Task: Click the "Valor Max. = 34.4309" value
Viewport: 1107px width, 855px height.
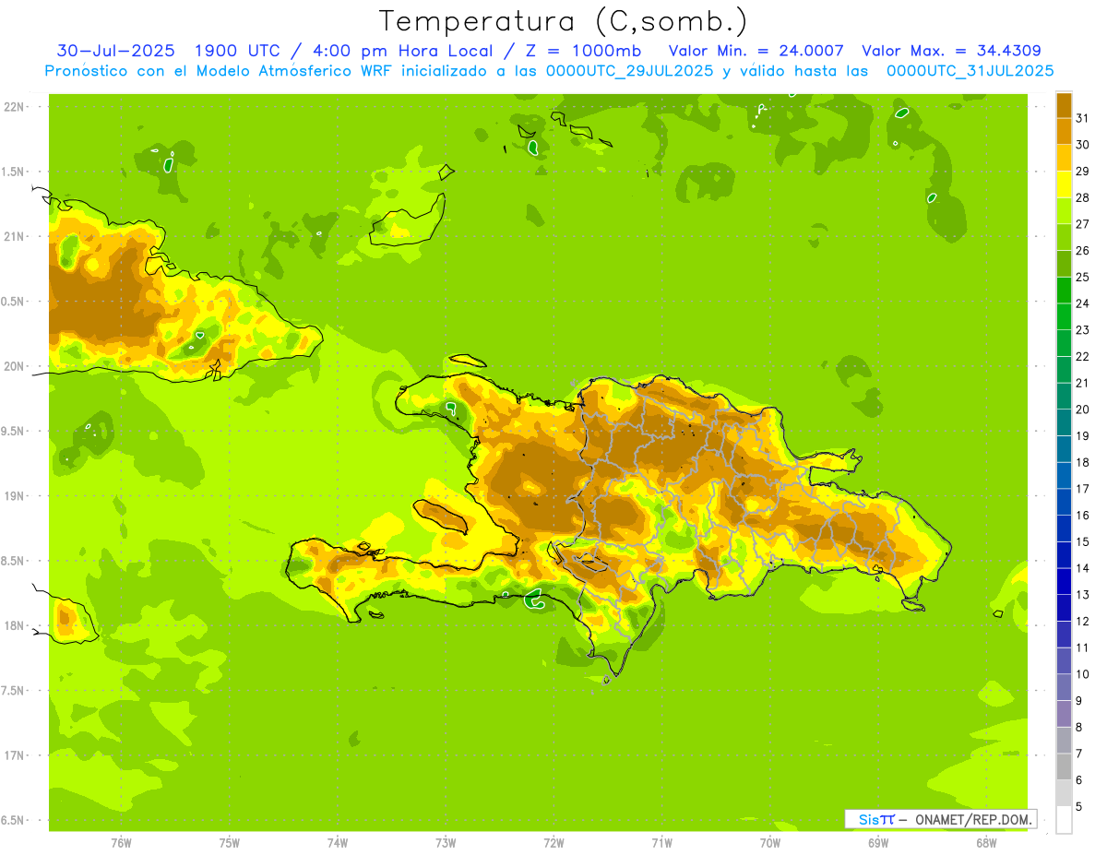Action: (x=951, y=51)
